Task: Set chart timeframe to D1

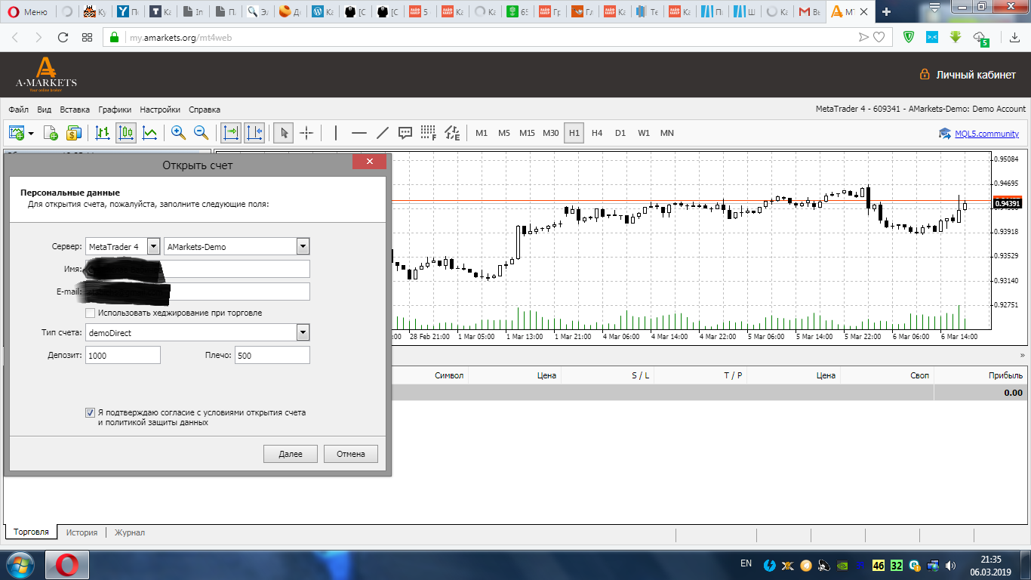Action: pyautogui.click(x=620, y=133)
